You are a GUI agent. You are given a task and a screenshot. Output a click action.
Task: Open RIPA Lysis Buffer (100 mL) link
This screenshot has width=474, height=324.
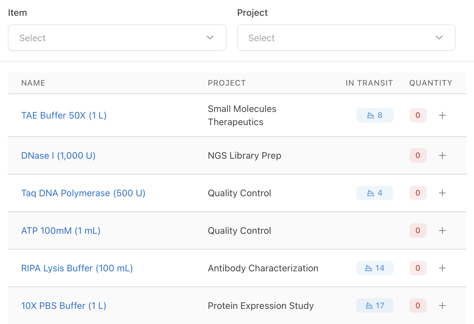(77, 268)
